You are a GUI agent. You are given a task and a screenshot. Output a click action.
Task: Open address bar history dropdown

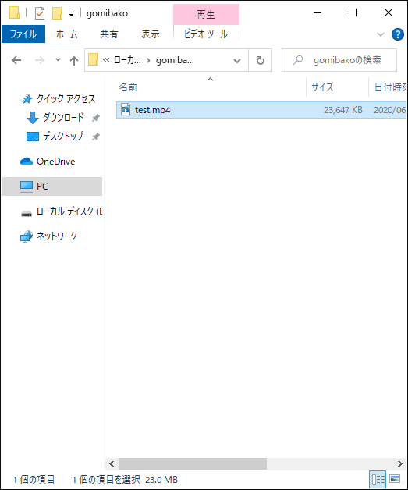[x=237, y=60]
